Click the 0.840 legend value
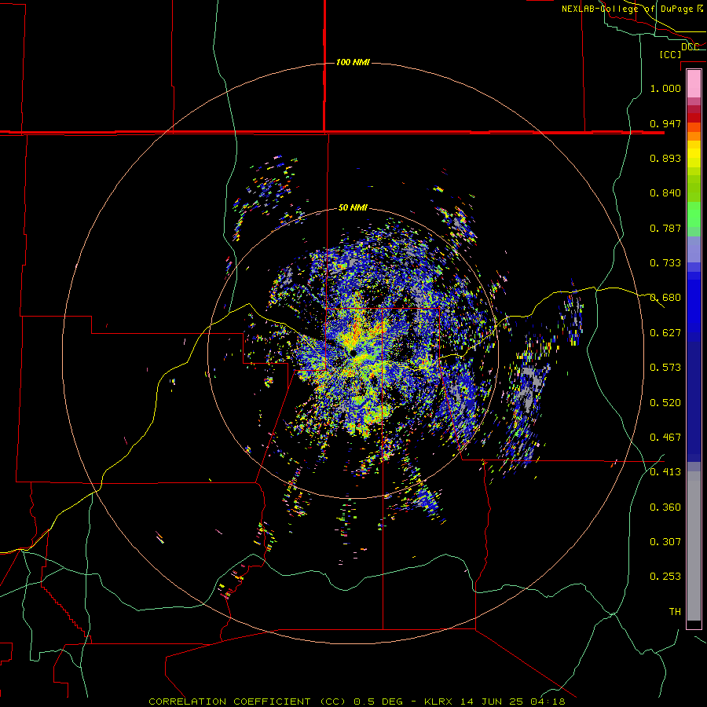 click(x=665, y=193)
